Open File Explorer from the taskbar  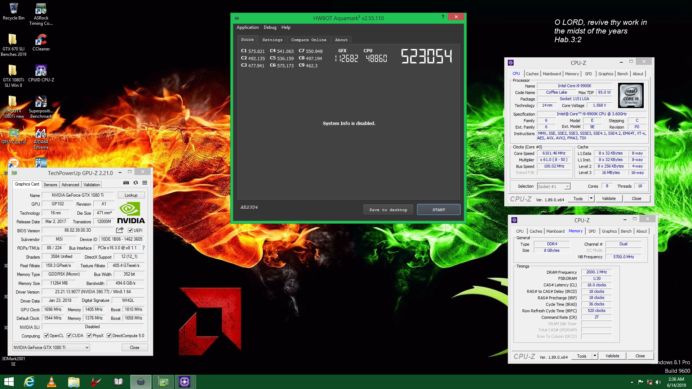tap(74, 382)
